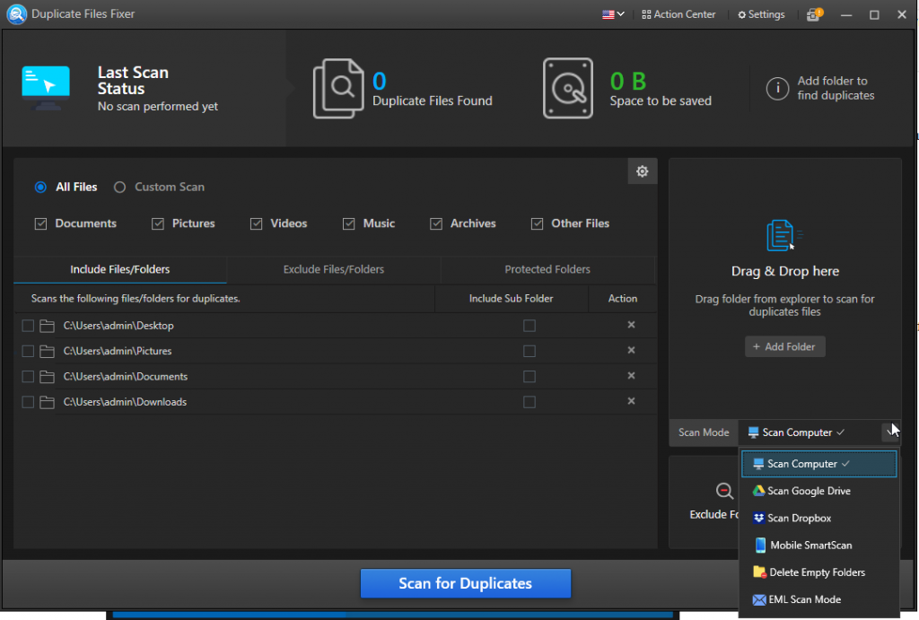
Task: Choose Scan Computer from dropdown list
Action: click(818, 464)
